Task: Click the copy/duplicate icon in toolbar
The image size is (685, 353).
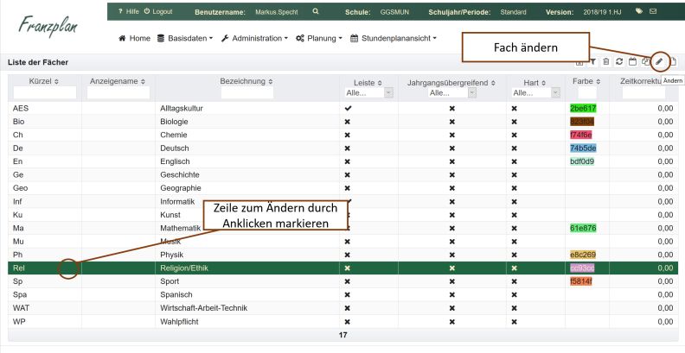Action: click(x=645, y=61)
